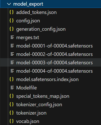Open generation_config.json file

[41, 29]
